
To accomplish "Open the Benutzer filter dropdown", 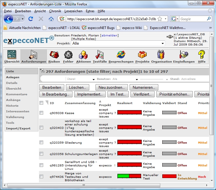I will click(x=137, y=79).
